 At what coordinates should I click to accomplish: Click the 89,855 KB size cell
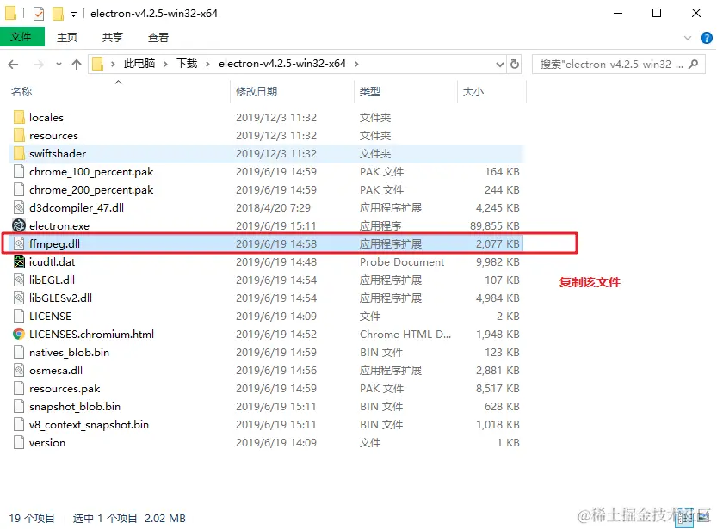(494, 225)
